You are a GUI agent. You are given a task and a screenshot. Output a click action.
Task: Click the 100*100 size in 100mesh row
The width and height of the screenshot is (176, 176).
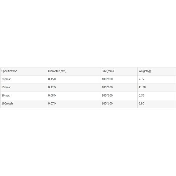click(x=107, y=104)
